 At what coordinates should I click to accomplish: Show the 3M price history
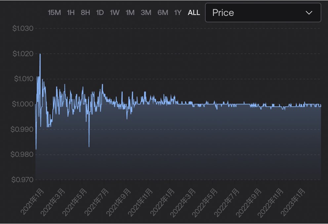(146, 13)
